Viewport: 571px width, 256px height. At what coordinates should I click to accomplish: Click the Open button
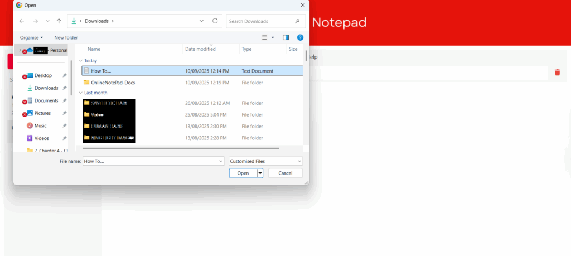point(243,173)
